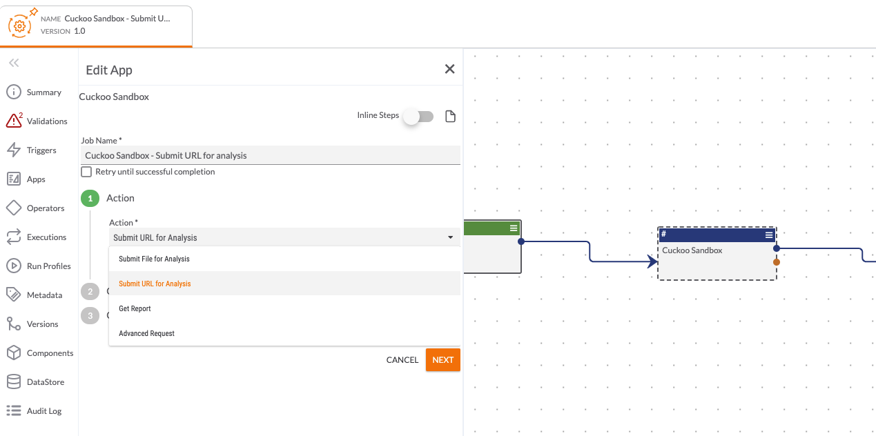
Task: Open Validations warning triangle icon
Action: pos(14,121)
